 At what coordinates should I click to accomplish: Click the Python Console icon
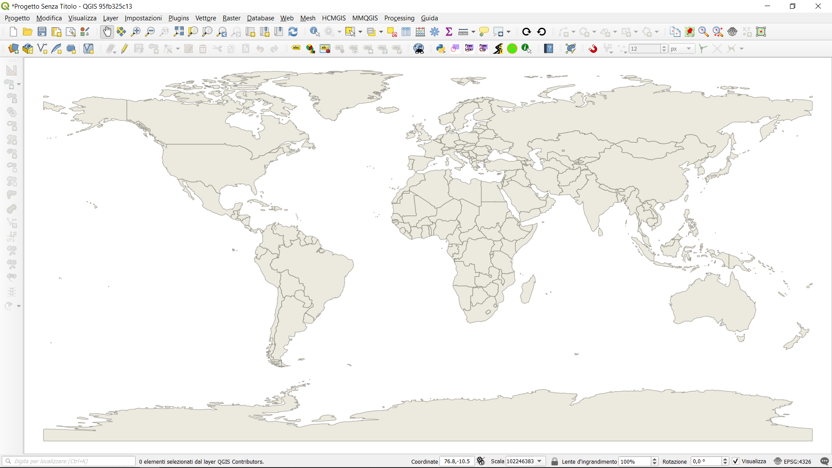click(x=441, y=49)
